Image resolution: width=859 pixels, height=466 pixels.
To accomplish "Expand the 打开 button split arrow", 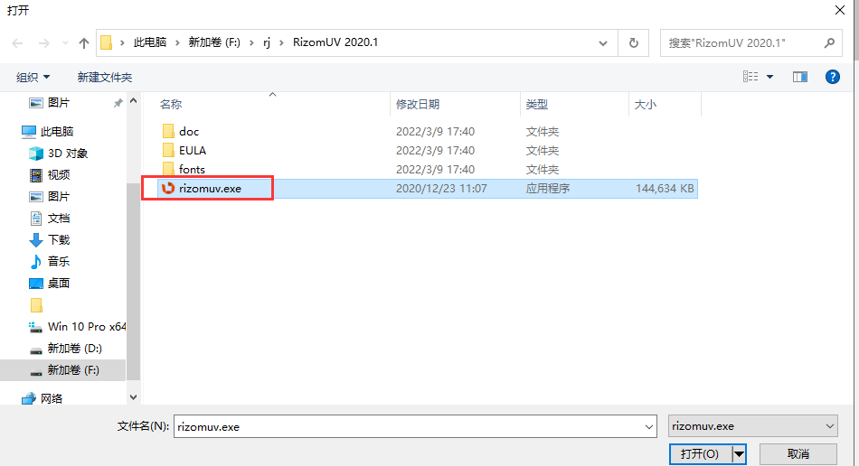I will point(739,454).
